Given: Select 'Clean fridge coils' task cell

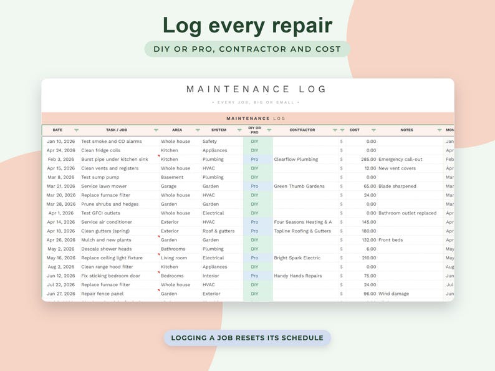Looking at the screenshot, I should pos(119,150).
